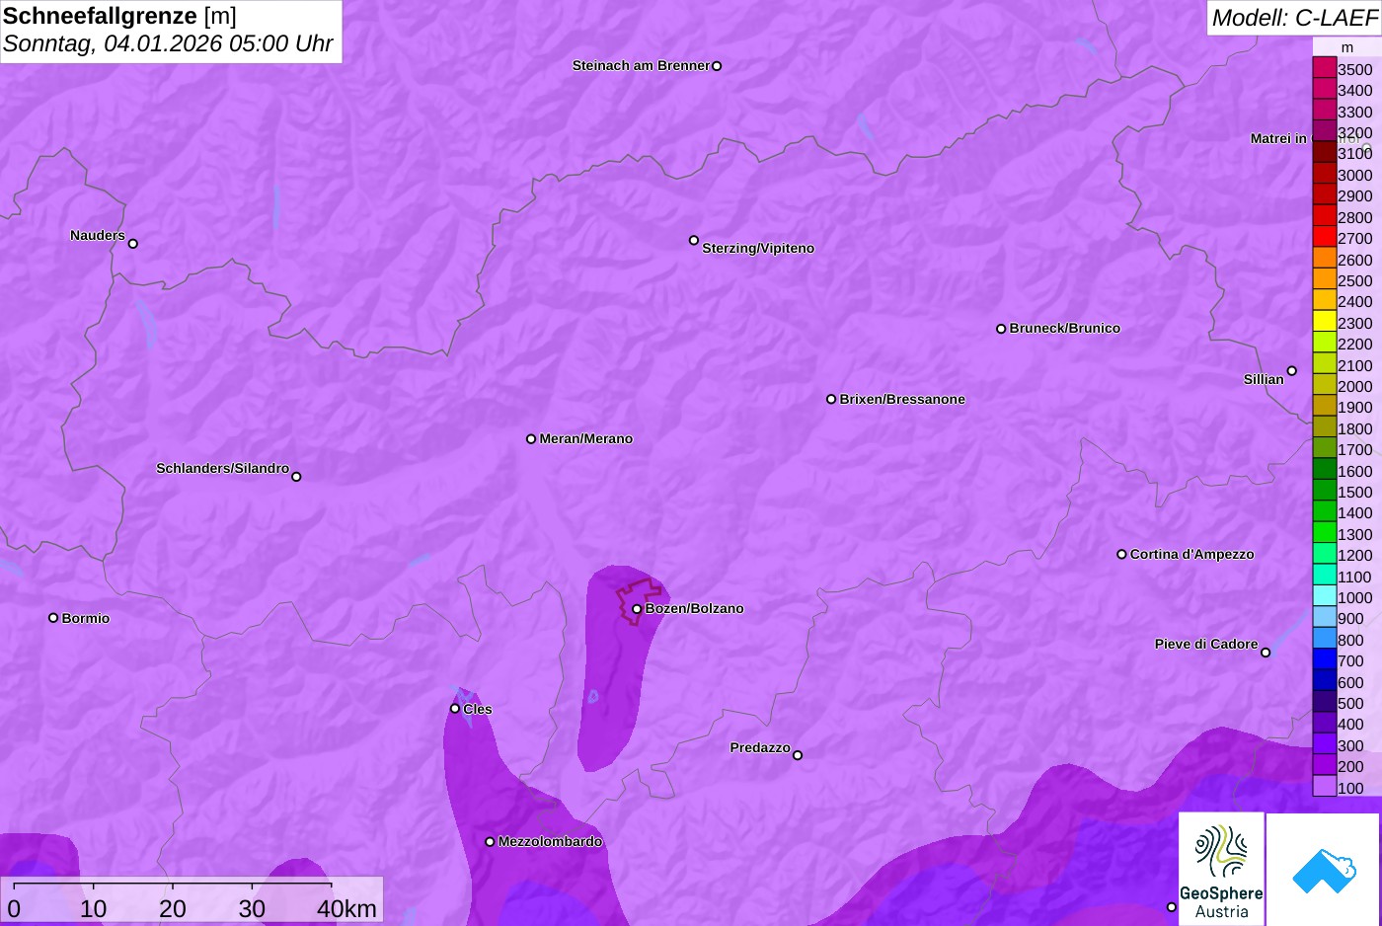Click the blue cloud logo in the corner

point(1323,869)
